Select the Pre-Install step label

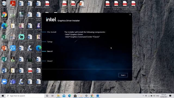click(52, 32)
